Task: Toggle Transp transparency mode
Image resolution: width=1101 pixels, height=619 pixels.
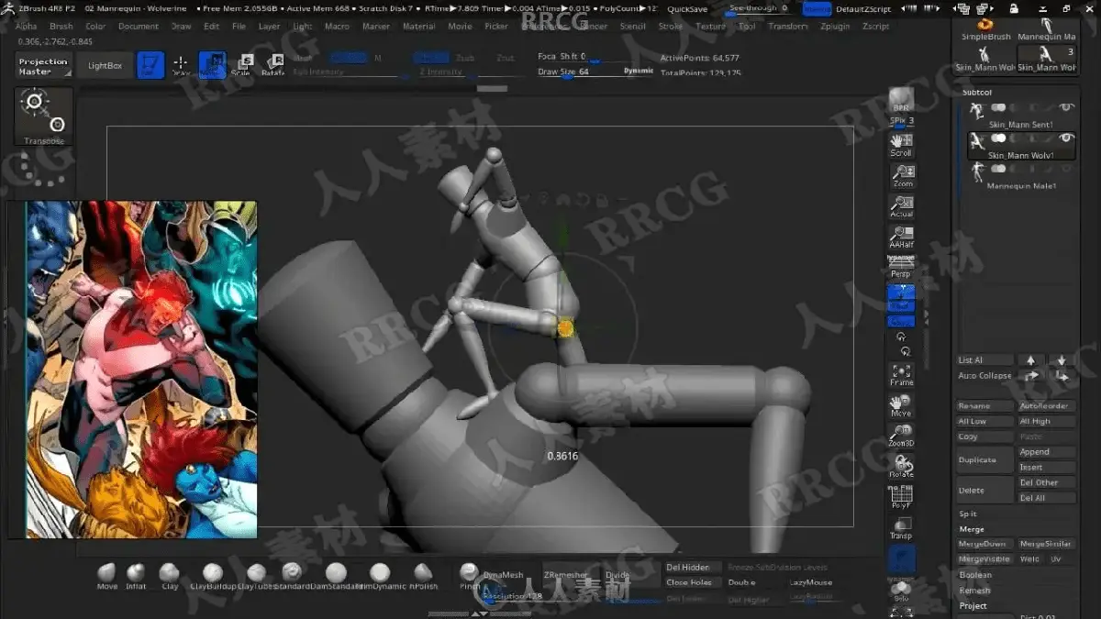Action: pos(902,528)
